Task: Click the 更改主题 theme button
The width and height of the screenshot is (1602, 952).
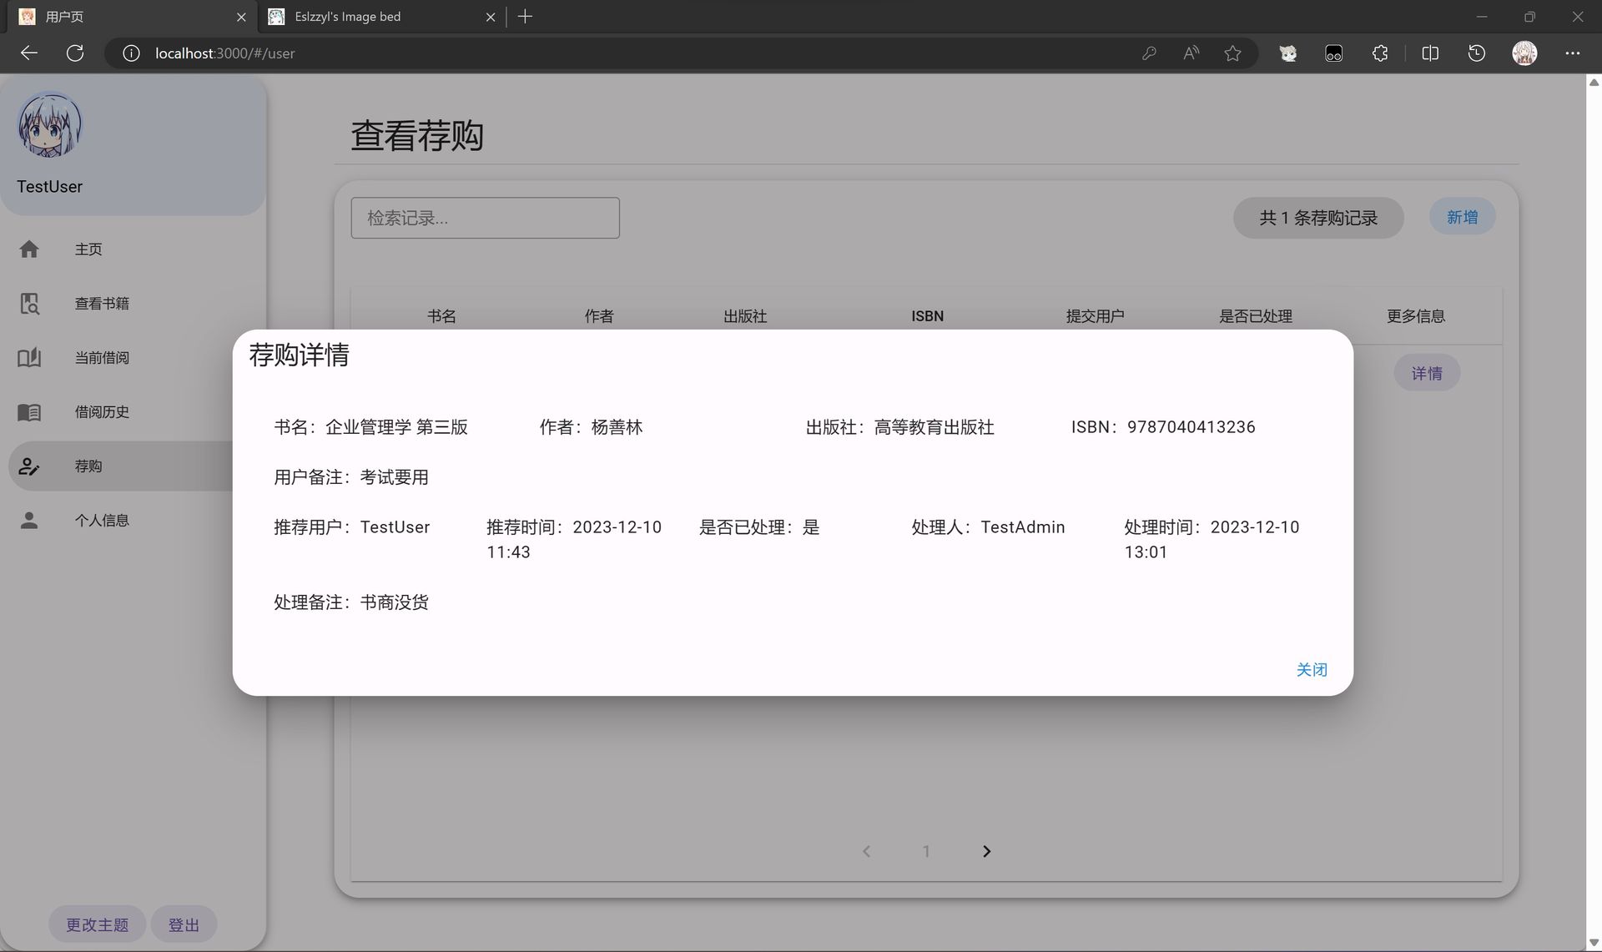Action: coord(96,924)
